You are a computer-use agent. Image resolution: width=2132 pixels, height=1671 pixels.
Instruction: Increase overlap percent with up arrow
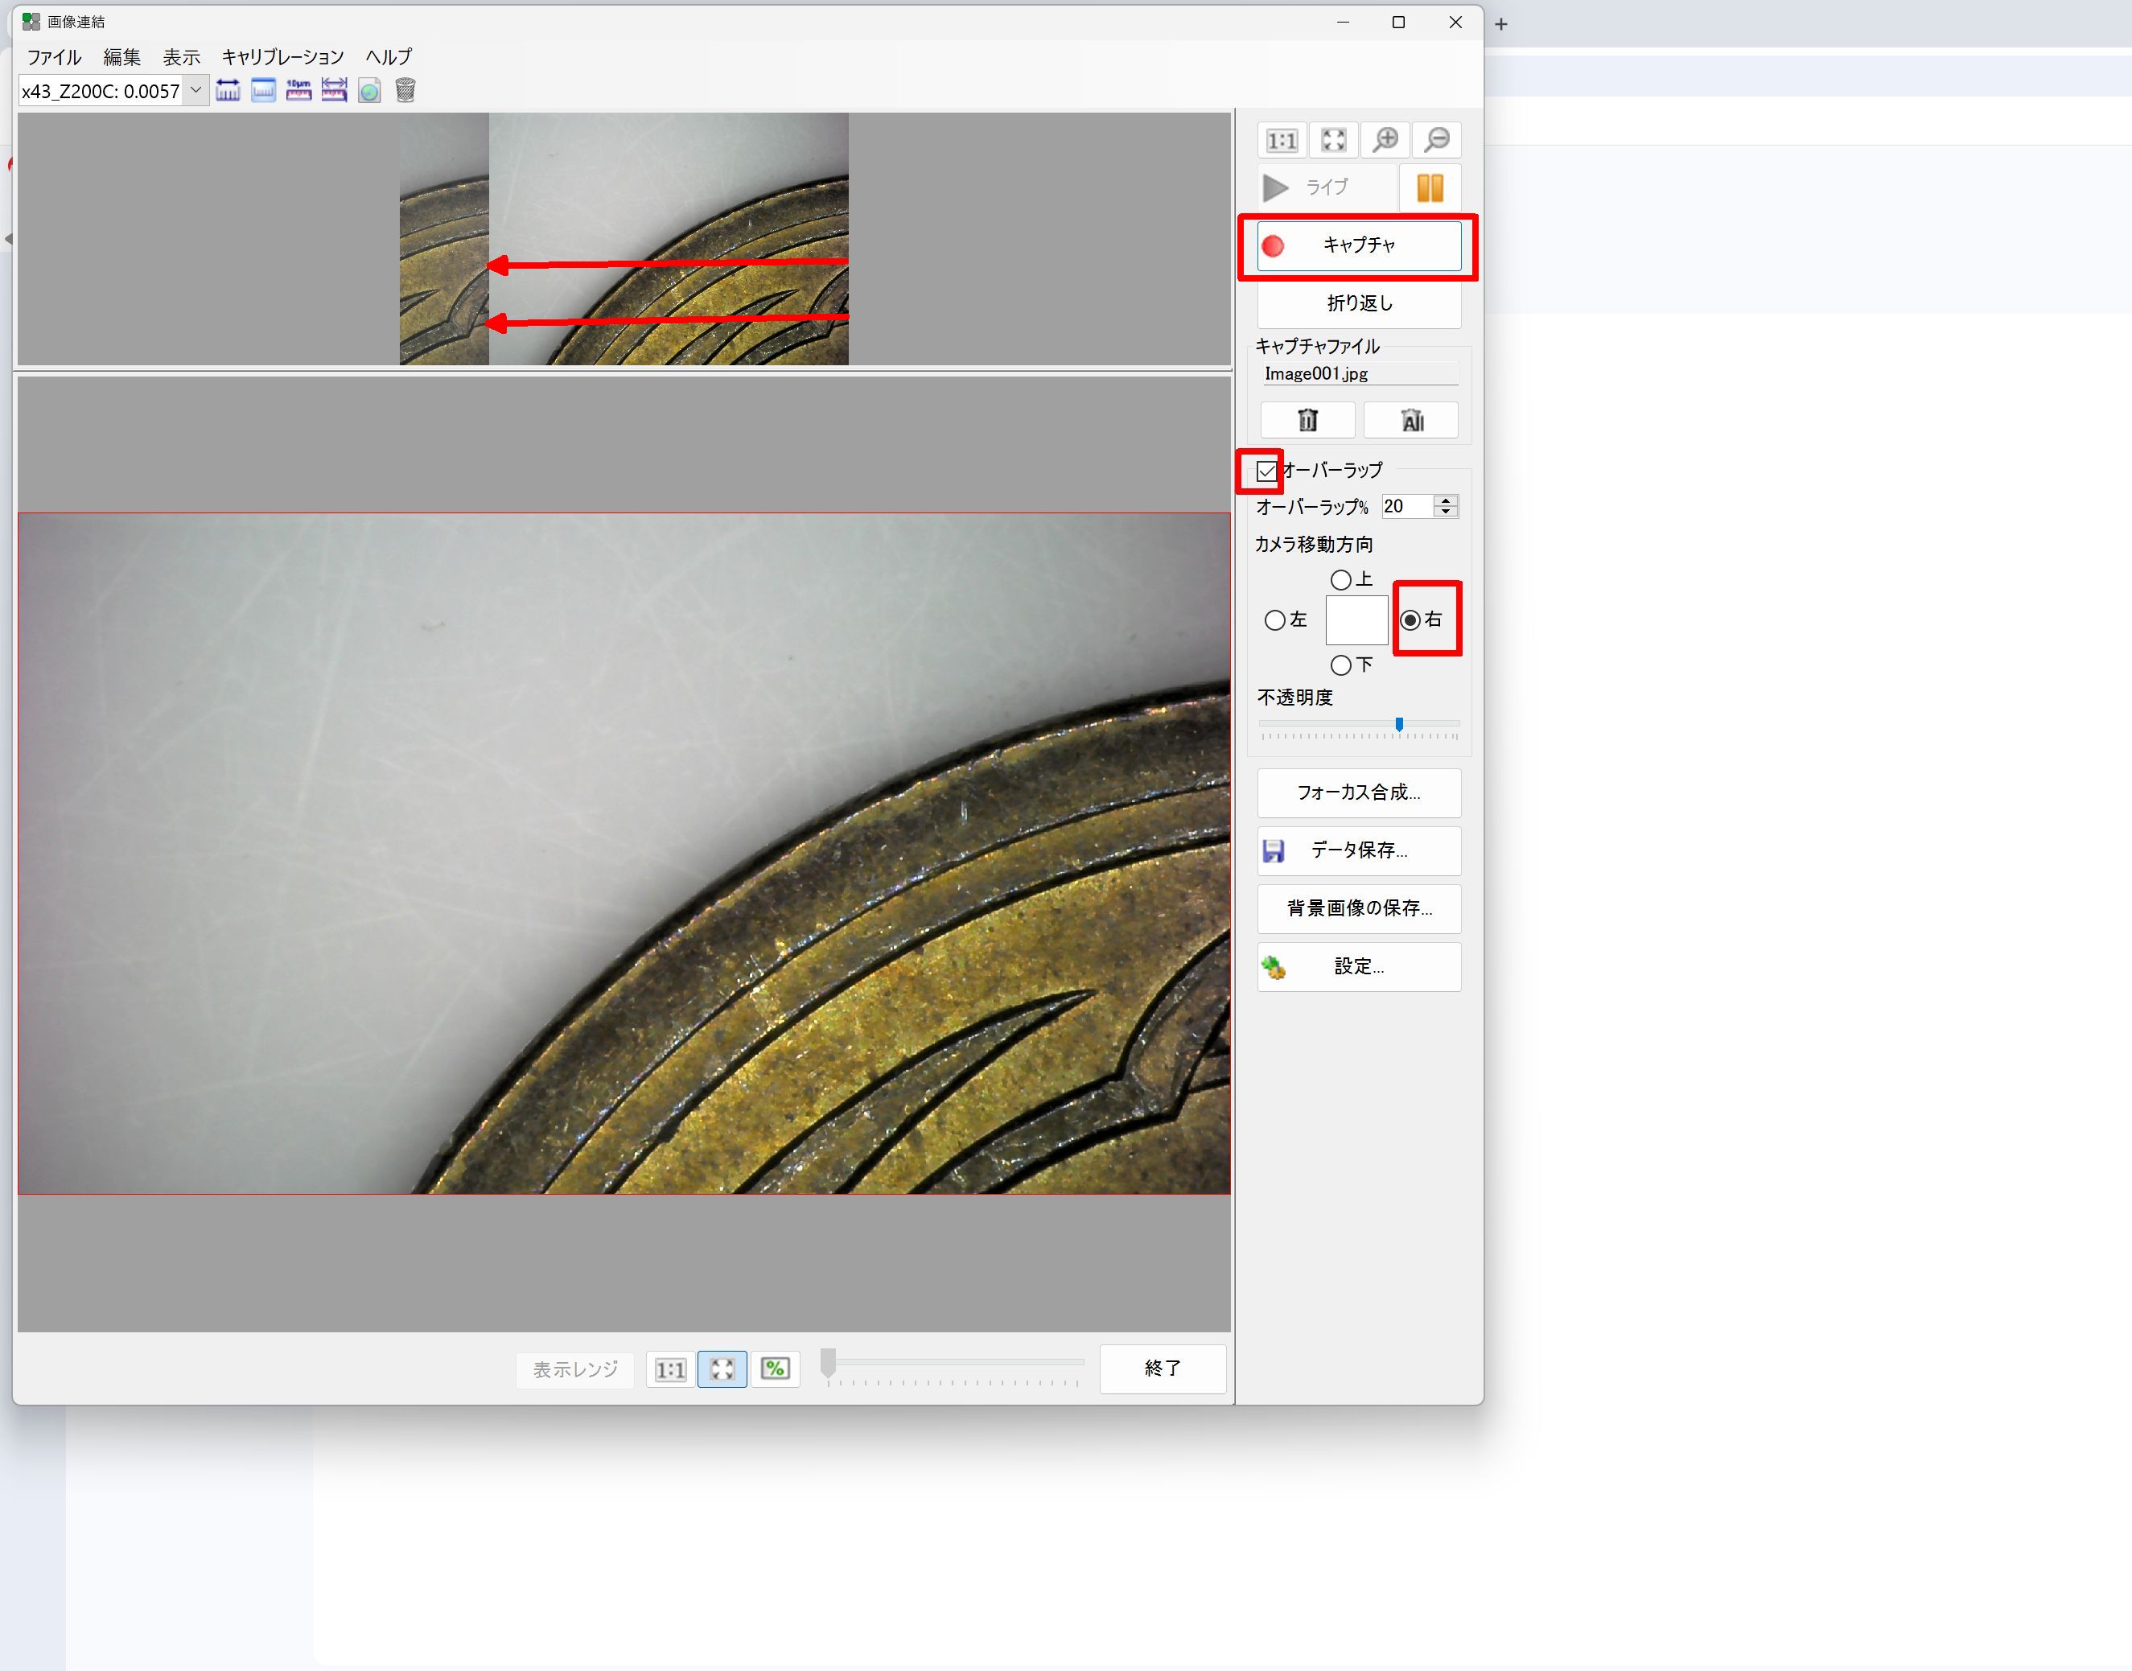(1446, 501)
